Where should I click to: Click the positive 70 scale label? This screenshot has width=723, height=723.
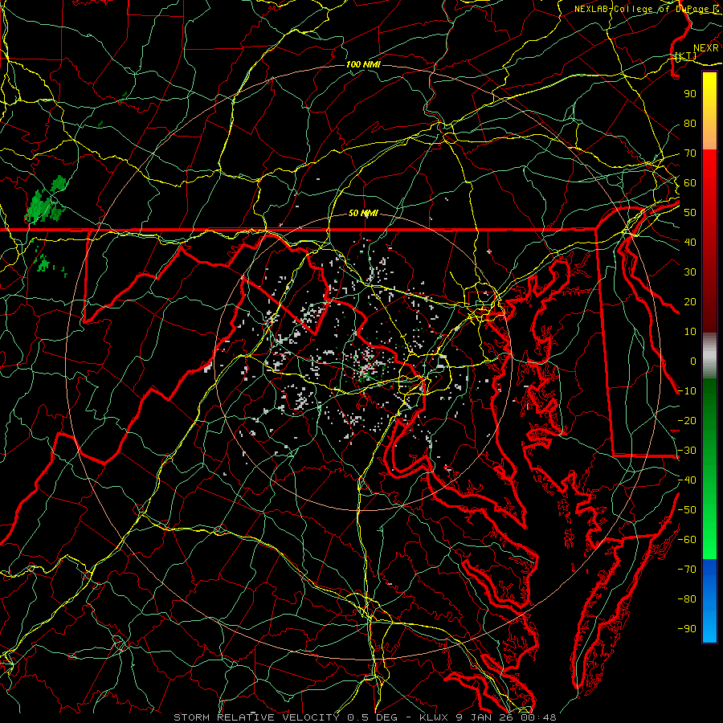(690, 153)
